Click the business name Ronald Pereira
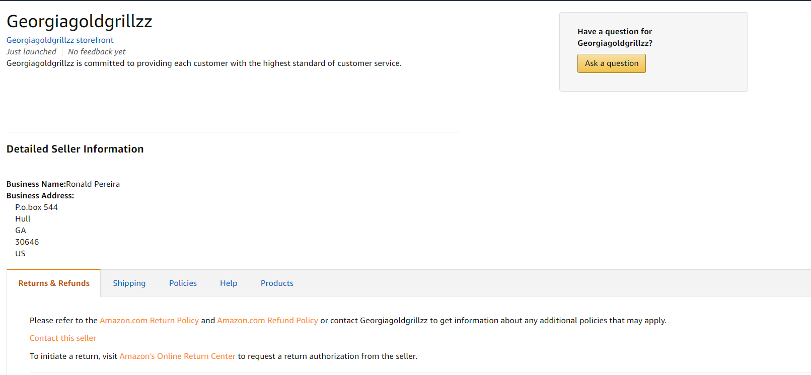This screenshot has height=375, width=811. [93, 184]
